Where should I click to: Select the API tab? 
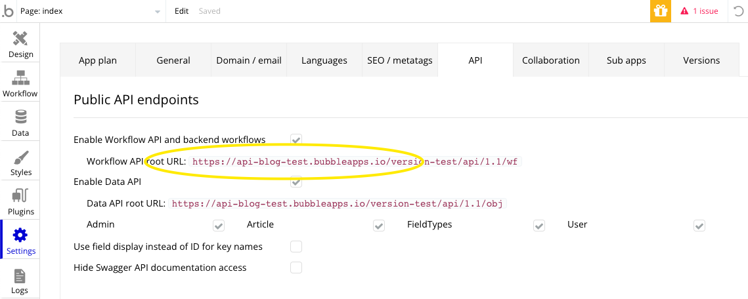click(x=475, y=60)
